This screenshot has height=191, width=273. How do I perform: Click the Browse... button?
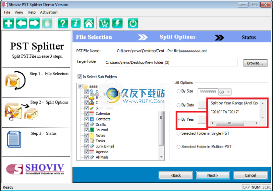[255, 63]
